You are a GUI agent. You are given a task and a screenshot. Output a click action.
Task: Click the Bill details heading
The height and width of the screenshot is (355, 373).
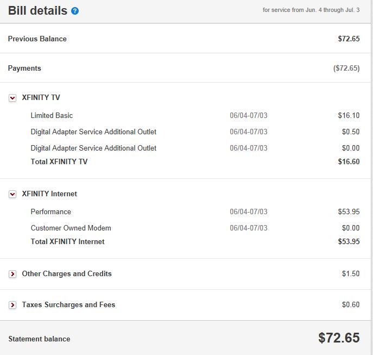[37, 10]
